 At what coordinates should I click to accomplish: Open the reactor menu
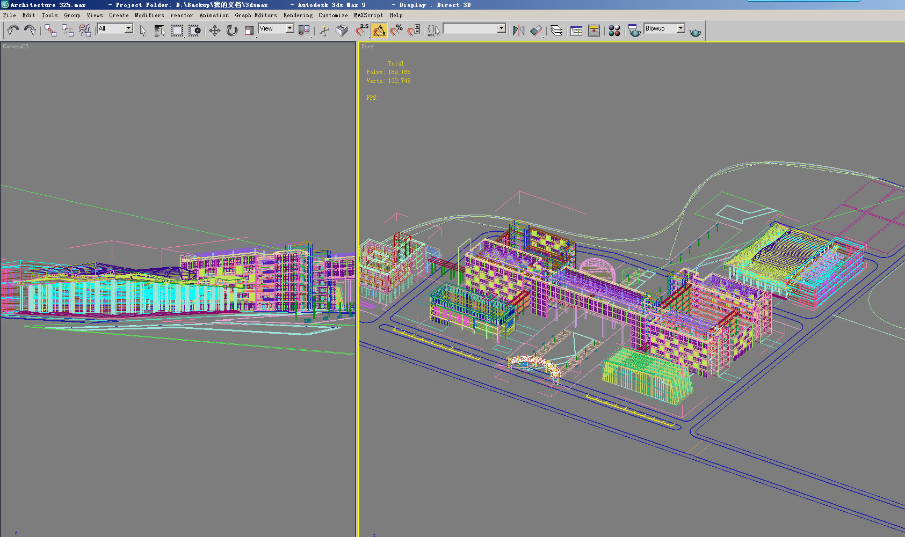(182, 16)
